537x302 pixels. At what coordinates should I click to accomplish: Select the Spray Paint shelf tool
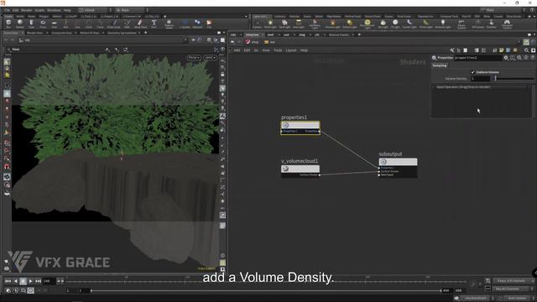coord(140,24)
